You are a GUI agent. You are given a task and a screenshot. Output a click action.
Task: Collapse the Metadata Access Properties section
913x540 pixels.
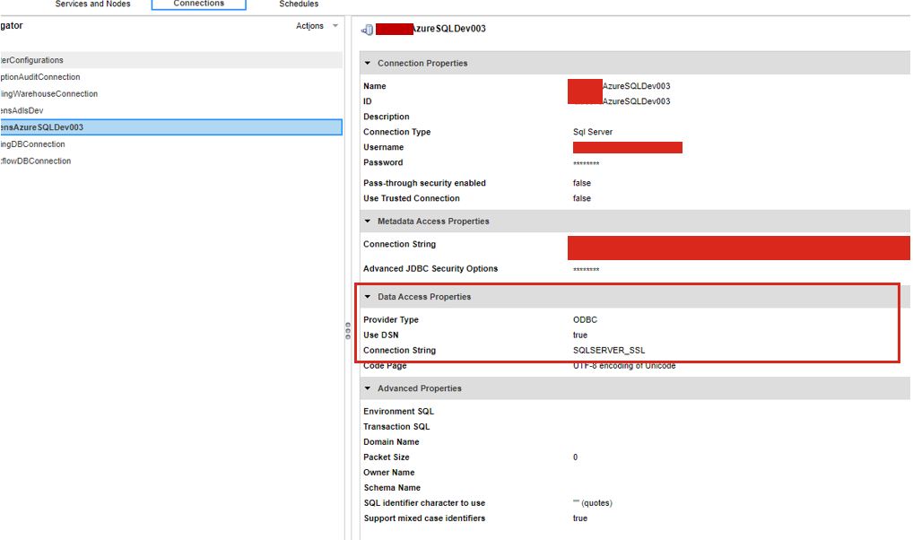point(368,221)
